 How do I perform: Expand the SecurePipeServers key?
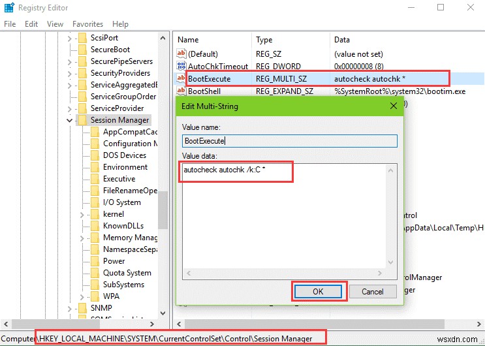tap(70, 62)
